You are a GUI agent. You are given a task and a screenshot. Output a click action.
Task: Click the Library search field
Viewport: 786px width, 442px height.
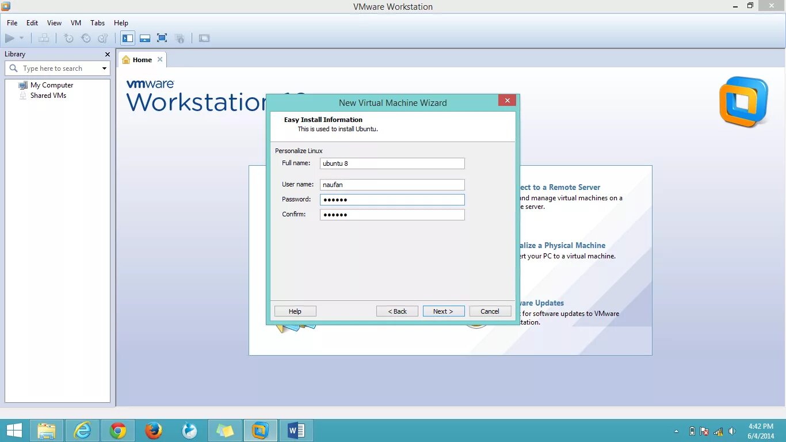[x=58, y=68]
